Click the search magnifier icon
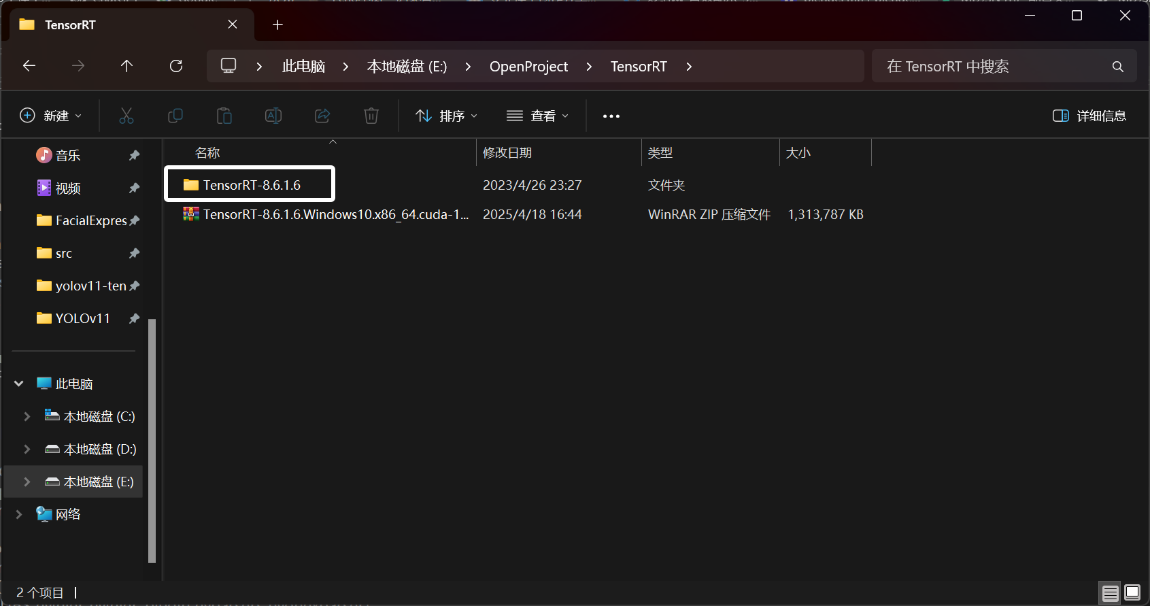Image resolution: width=1150 pixels, height=606 pixels. click(1117, 67)
